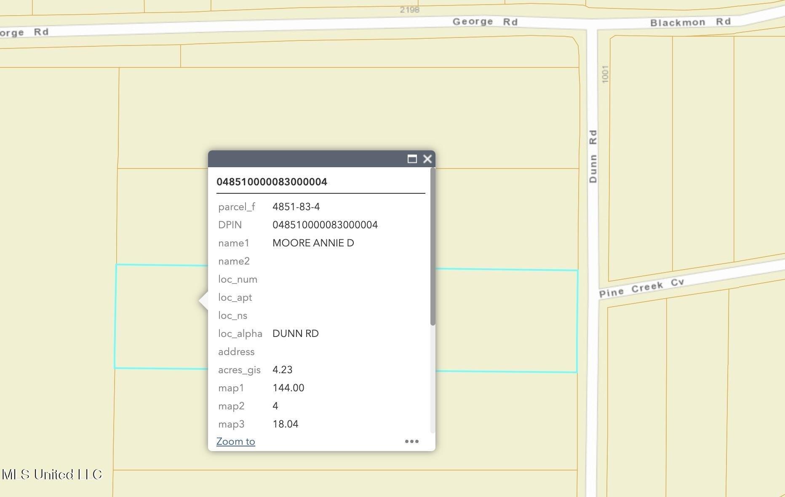This screenshot has width=785, height=497.
Task: Click the 2198 address number on map
Action: [x=409, y=10]
